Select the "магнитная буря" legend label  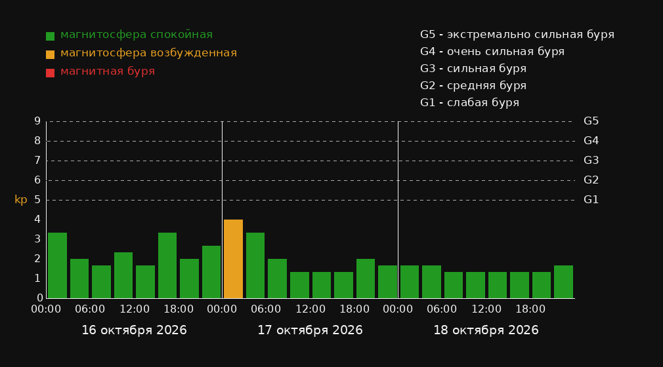click(x=108, y=71)
